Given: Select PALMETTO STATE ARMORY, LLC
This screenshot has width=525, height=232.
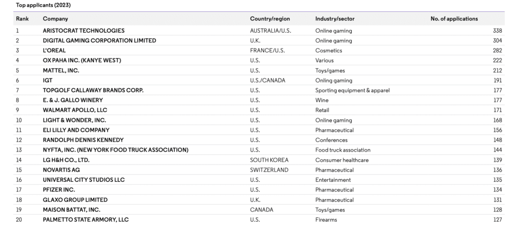Looking at the screenshot, I should click(86, 220).
